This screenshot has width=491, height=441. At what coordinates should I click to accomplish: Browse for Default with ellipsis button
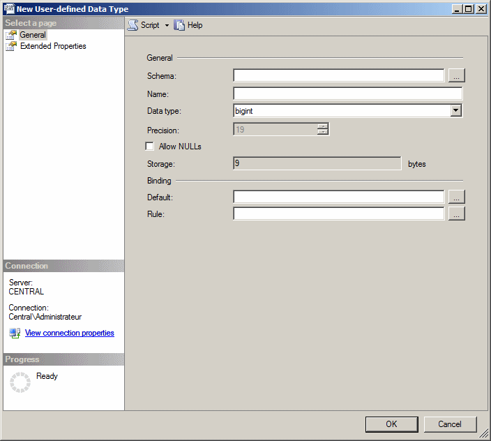click(x=457, y=197)
